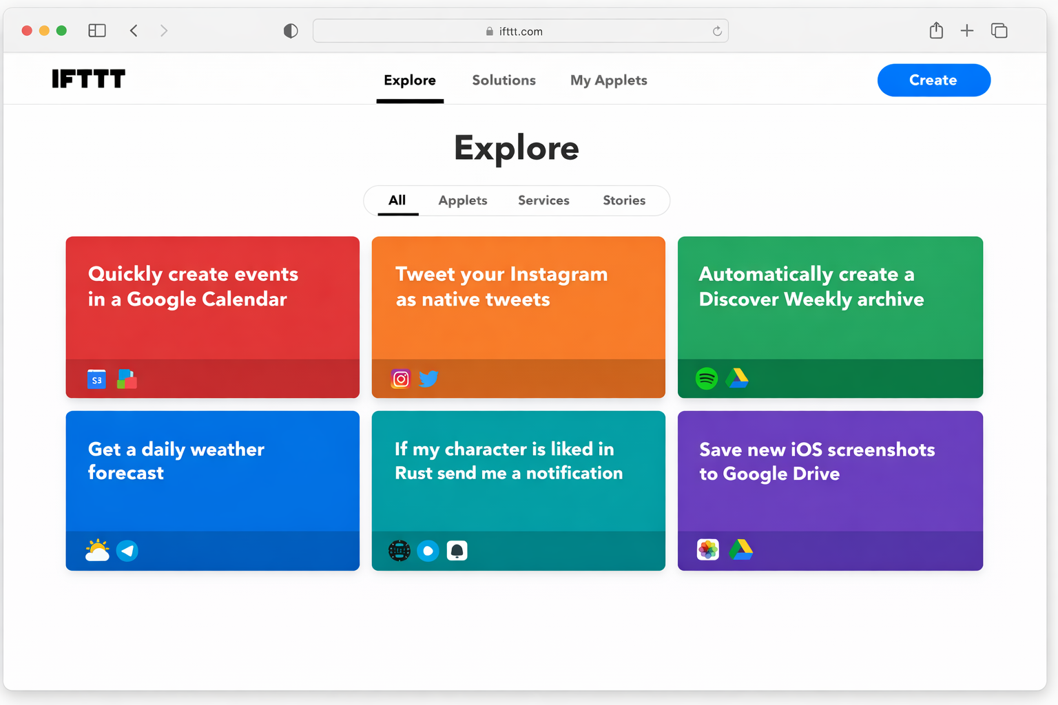Click the Google Drive icon on purple card
This screenshot has height=705, width=1058.
click(x=741, y=549)
